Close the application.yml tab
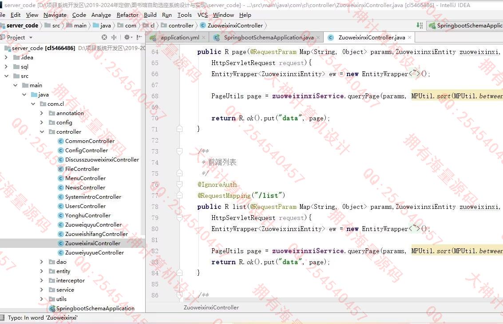This screenshot has width=503, height=324. coord(203,38)
